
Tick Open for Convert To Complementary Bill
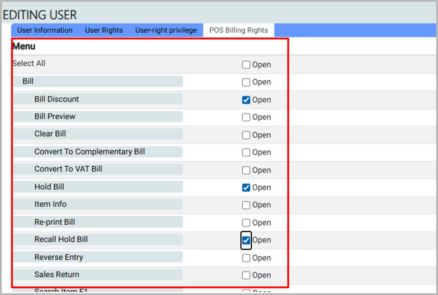246,153
